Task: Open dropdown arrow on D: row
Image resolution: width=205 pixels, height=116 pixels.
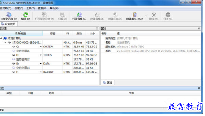Action: pos(41,55)
